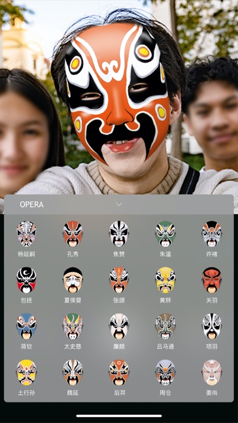Apply the 张颌 opera mask

[x=119, y=280]
